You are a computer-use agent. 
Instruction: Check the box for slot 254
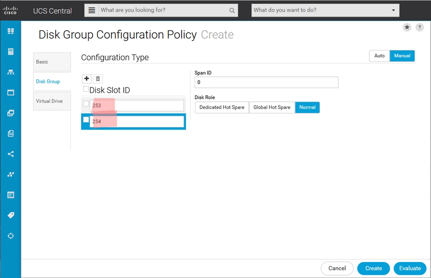click(86, 120)
